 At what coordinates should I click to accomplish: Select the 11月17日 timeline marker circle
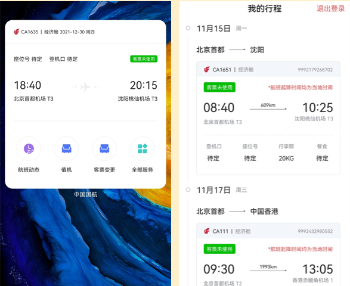(188, 189)
